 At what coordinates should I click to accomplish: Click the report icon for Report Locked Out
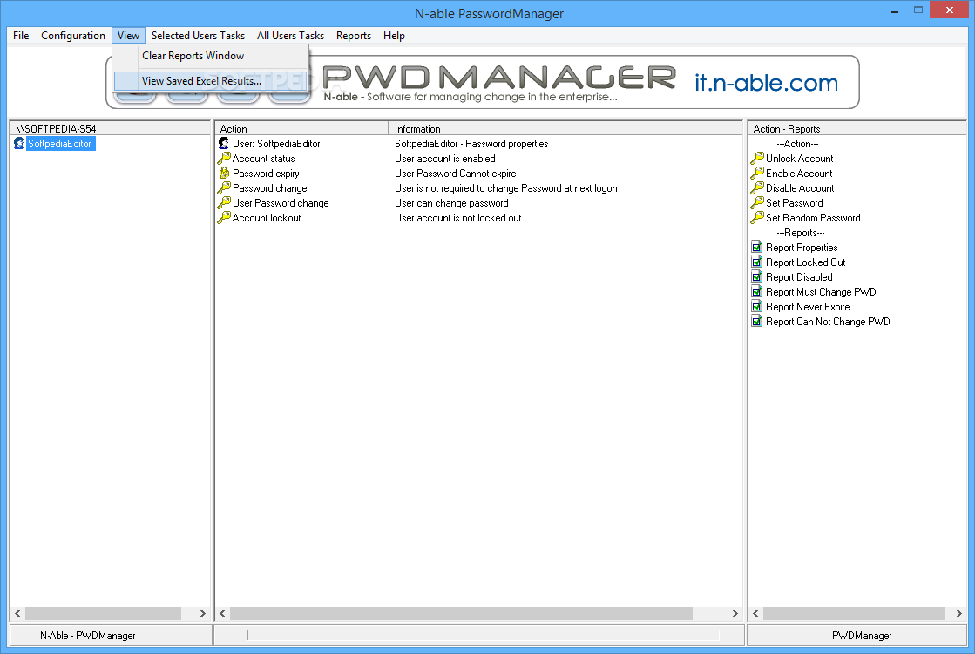click(757, 262)
